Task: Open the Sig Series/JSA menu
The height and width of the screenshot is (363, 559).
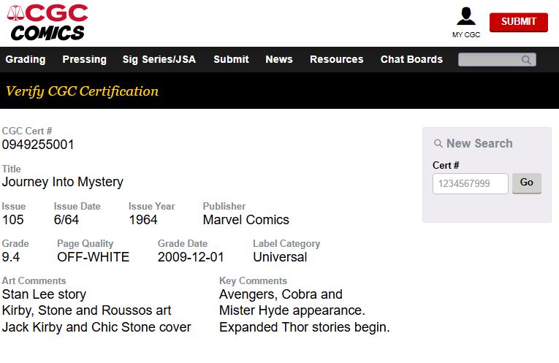Action: point(159,59)
